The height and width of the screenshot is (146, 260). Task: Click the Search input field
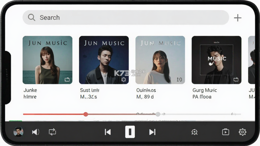(126, 17)
